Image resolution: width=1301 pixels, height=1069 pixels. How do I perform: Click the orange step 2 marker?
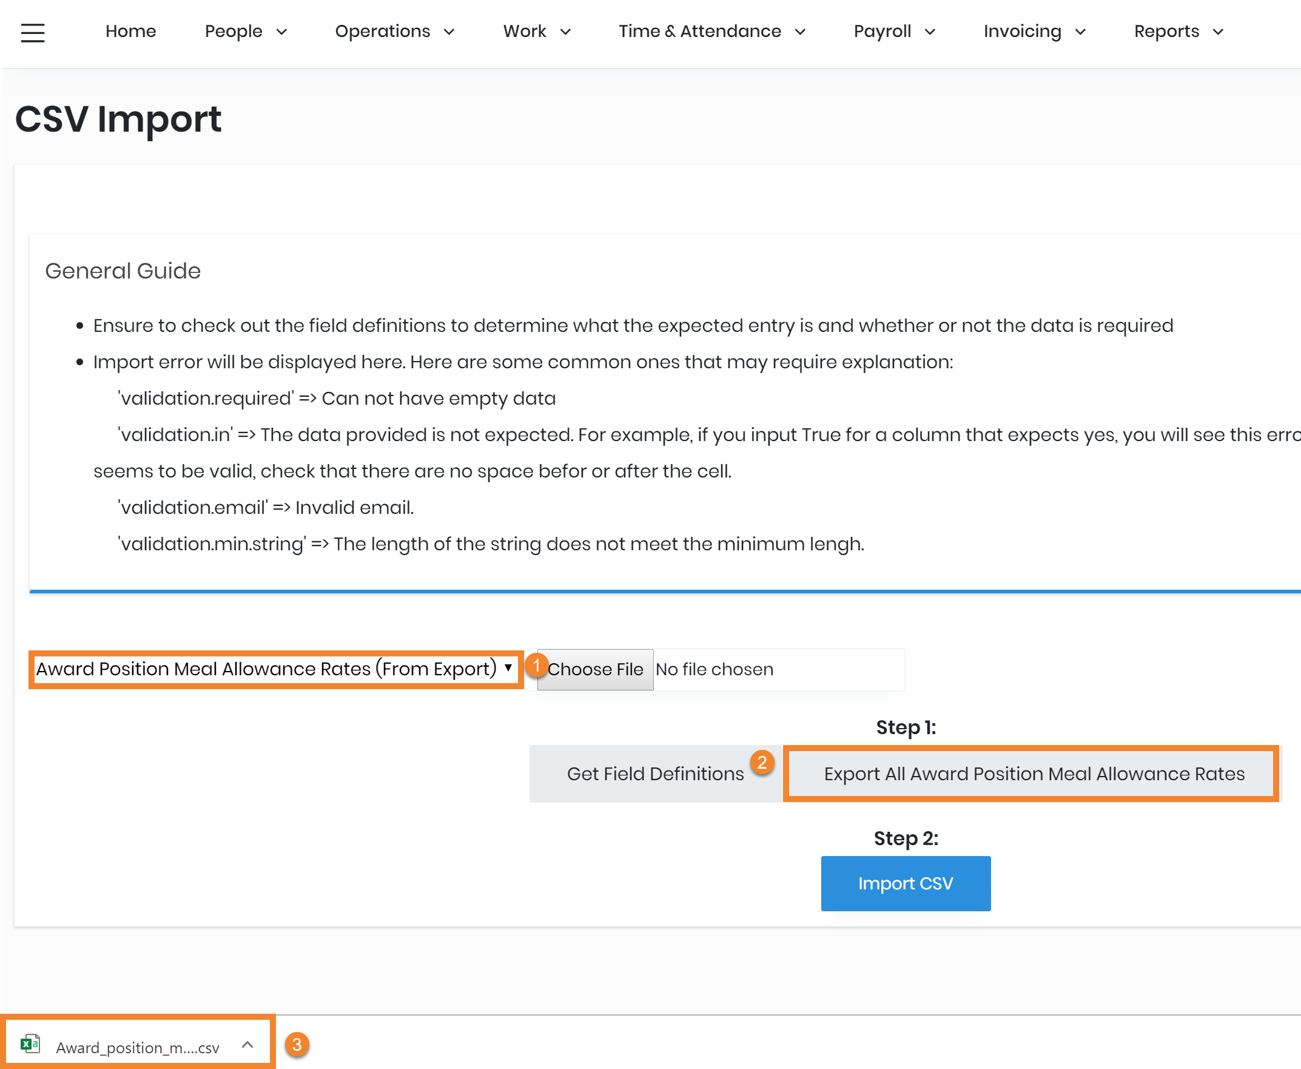coord(762,763)
